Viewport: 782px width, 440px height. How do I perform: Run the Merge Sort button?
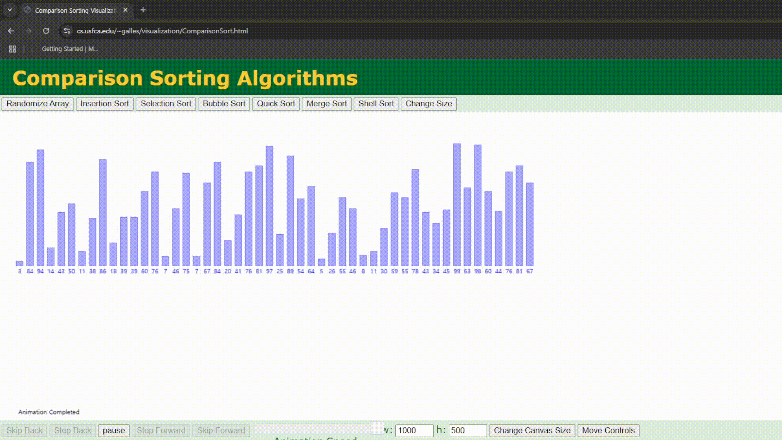[327, 104]
